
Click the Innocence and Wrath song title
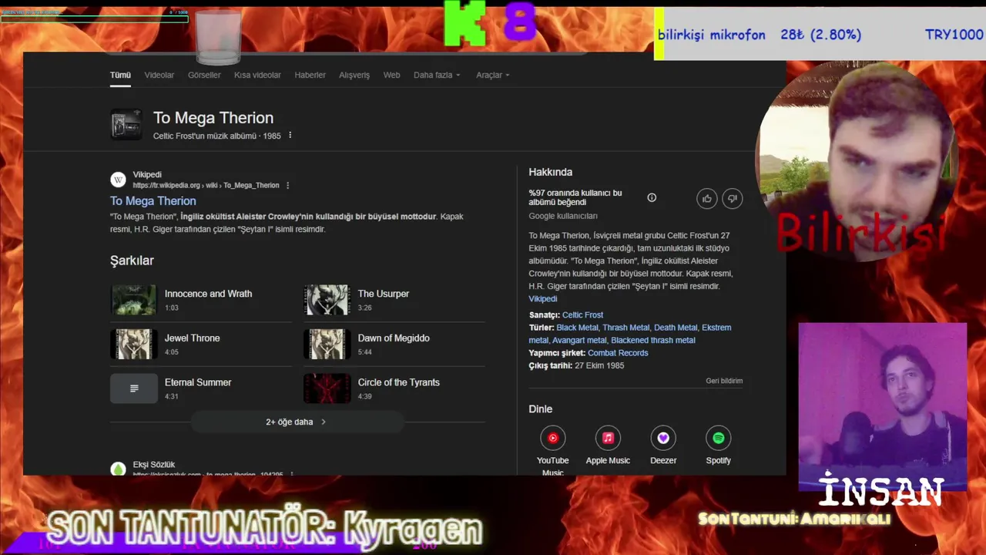pyautogui.click(x=208, y=294)
